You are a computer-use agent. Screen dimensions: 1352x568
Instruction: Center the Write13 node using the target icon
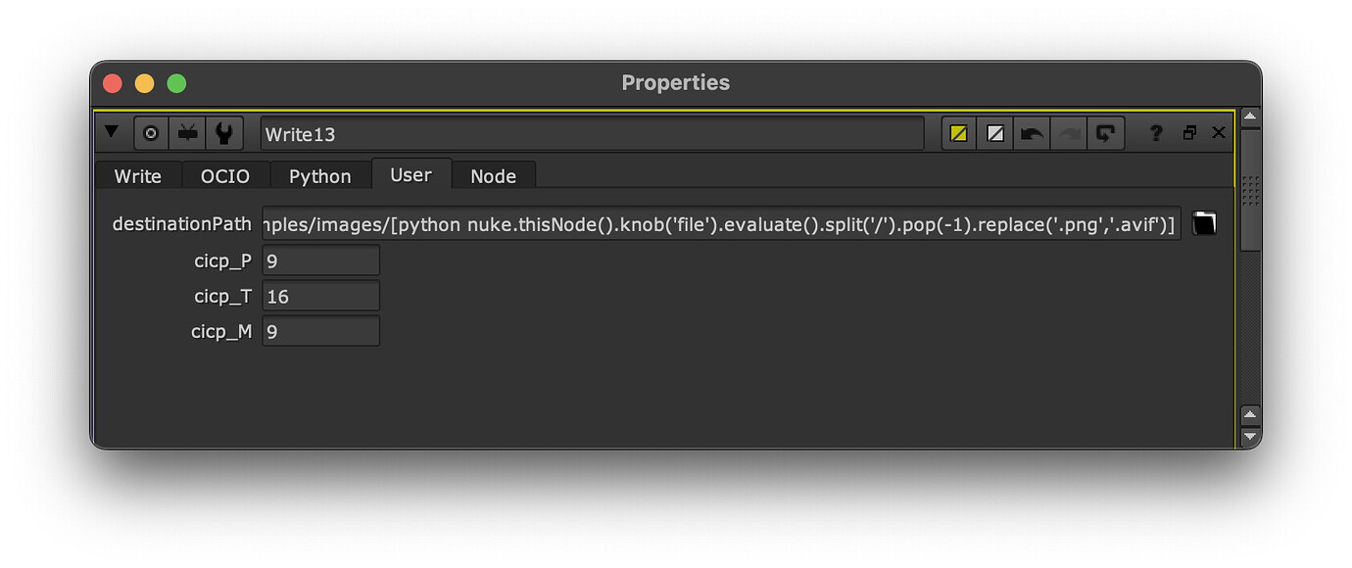pos(149,132)
